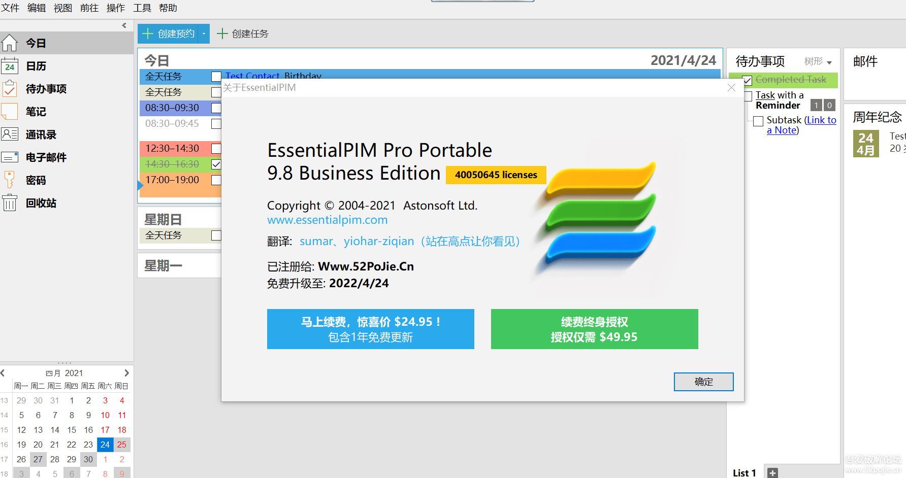Open the www.essentialpim.com link
The width and height of the screenshot is (906, 478).
[x=328, y=220]
